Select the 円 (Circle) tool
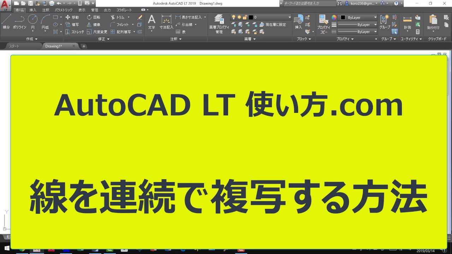Viewport: 452px width, 254px height. click(33, 22)
